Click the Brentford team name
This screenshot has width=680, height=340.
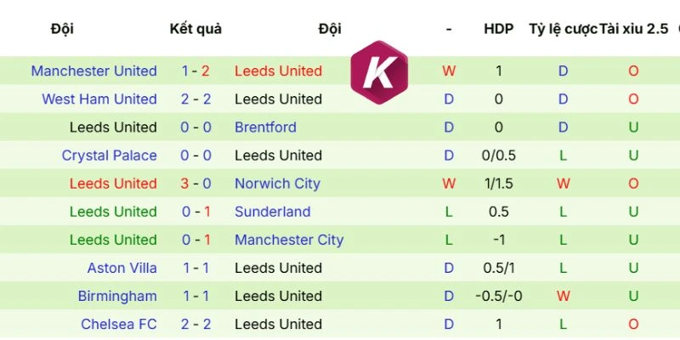(265, 127)
